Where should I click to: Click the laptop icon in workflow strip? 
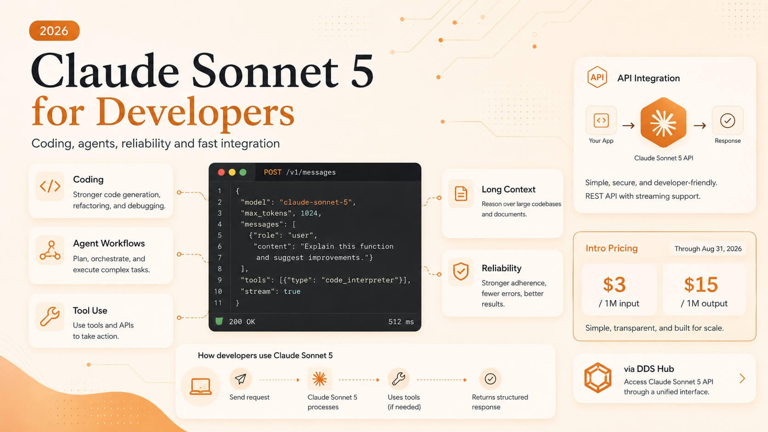point(201,386)
